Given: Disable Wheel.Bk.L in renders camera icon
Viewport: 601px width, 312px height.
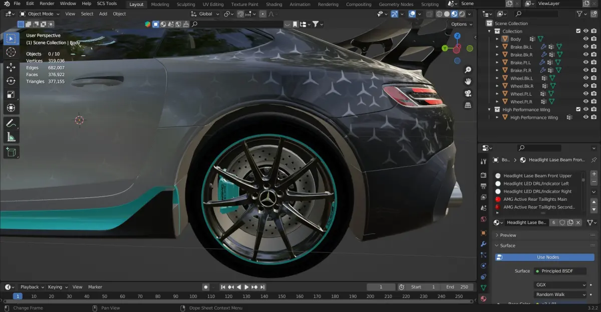Looking at the screenshot, I should 593,78.
